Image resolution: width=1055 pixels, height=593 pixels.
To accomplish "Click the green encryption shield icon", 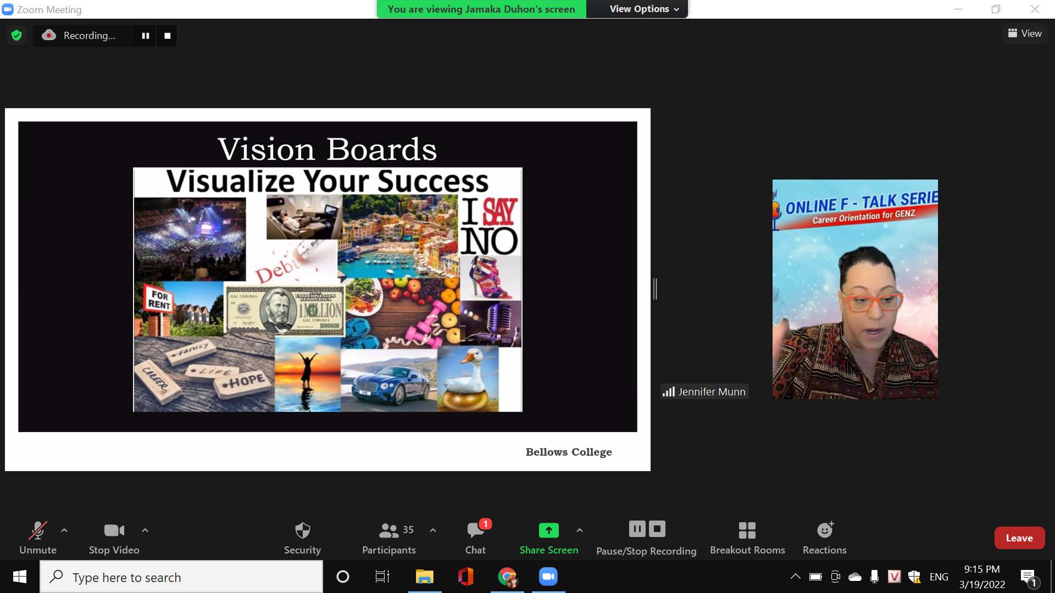I will click(x=16, y=36).
